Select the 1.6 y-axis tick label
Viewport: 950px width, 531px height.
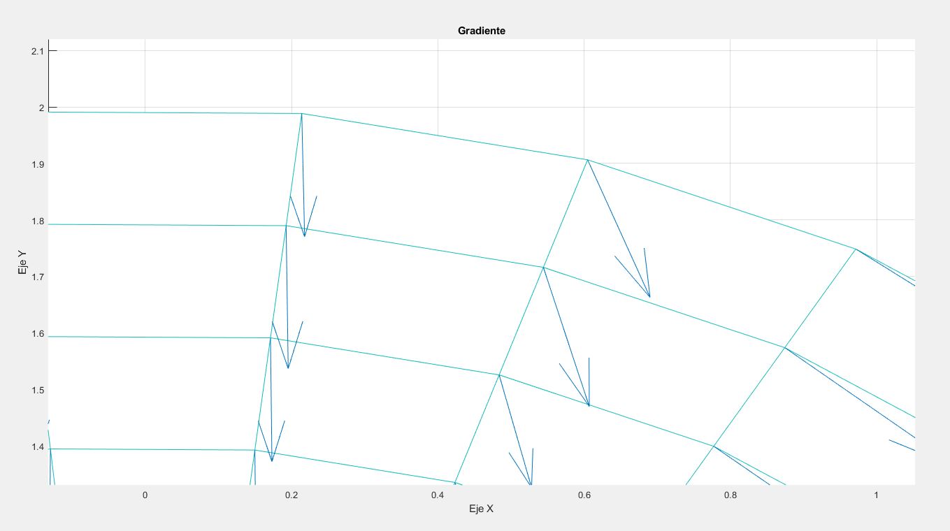tap(37, 334)
